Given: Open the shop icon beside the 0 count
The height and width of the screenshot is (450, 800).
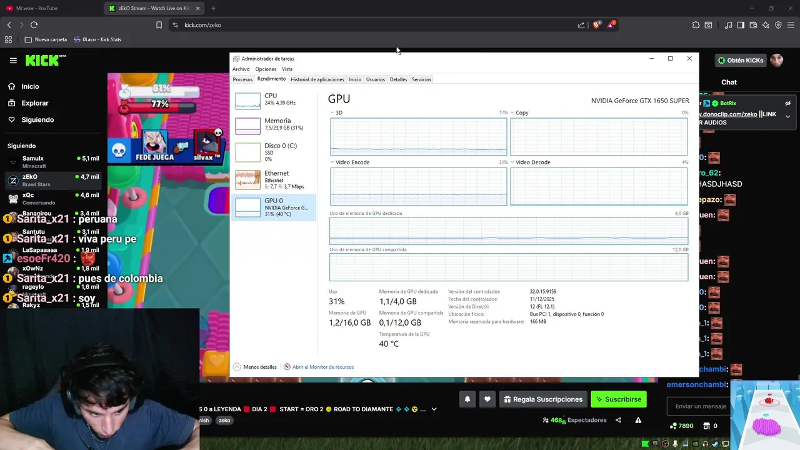Looking at the screenshot, I should (706, 426).
